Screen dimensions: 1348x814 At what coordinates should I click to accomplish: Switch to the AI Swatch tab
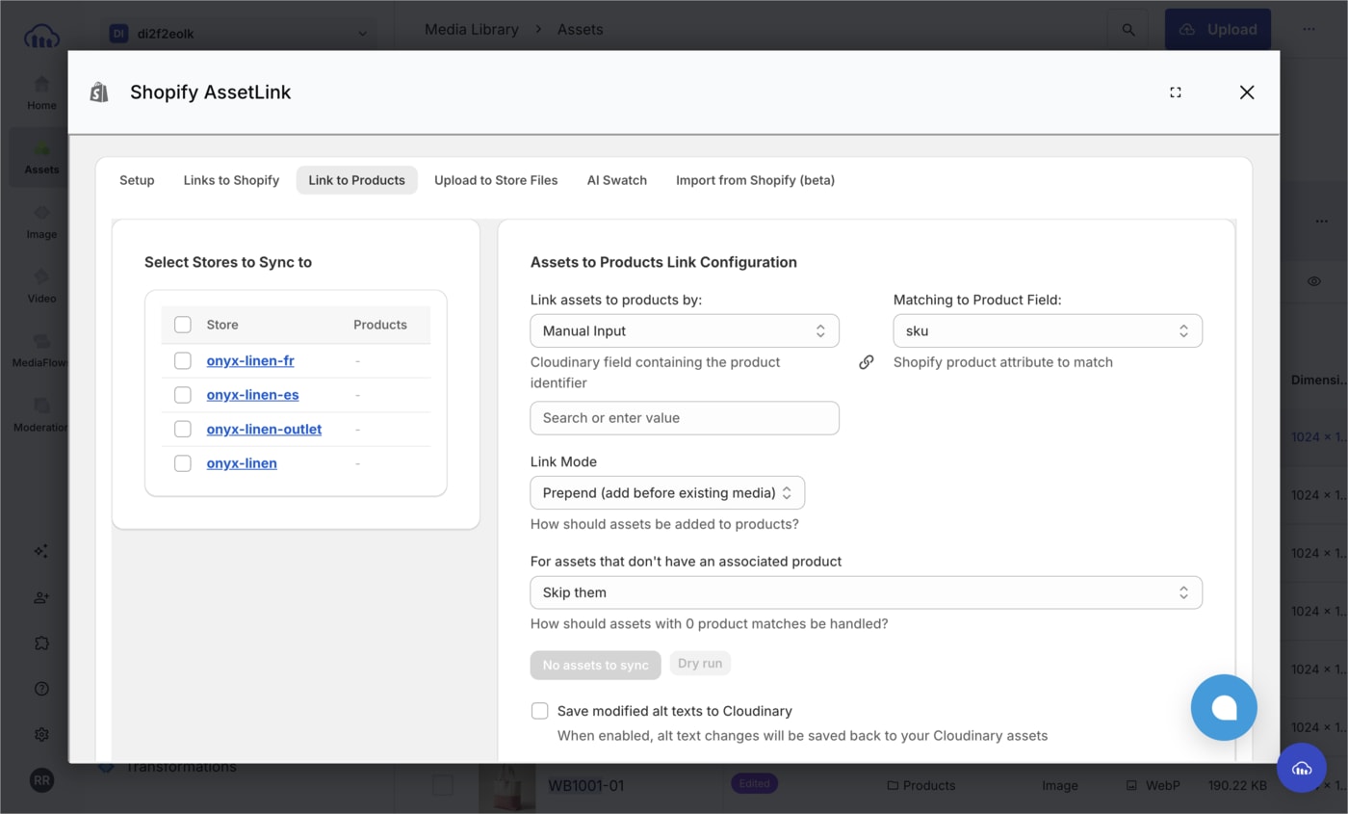pos(617,180)
